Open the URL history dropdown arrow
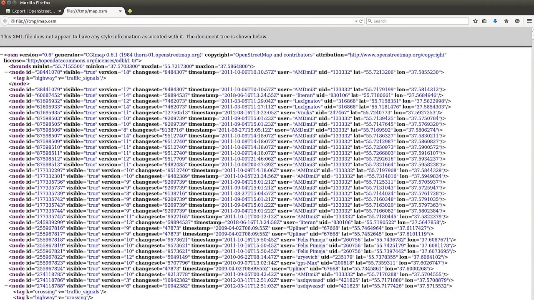The height and width of the screenshot is (300, 534). pyautogui.click(x=356, y=21)
